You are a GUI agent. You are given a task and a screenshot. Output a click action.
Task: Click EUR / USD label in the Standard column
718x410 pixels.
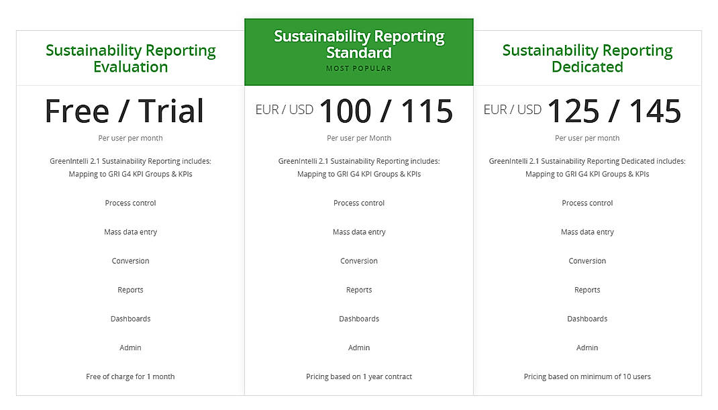point(284,109)
